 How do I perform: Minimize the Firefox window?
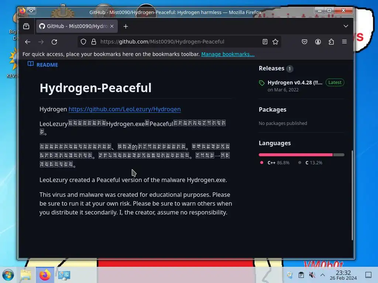(x=320, y=10)
